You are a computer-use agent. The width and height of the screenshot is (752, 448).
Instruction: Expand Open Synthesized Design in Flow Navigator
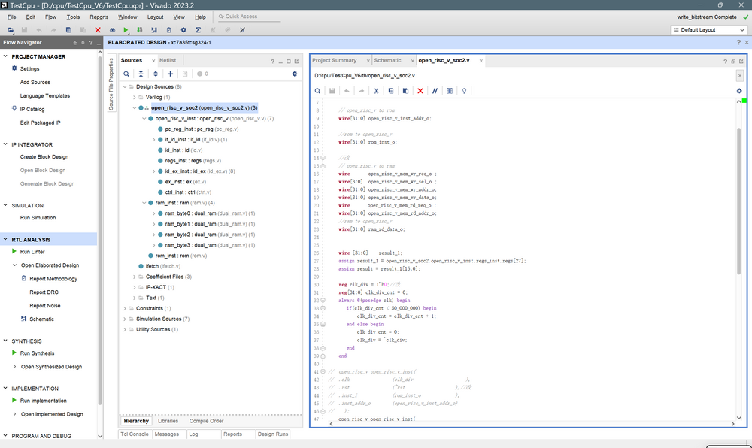[x=14, y=367]
